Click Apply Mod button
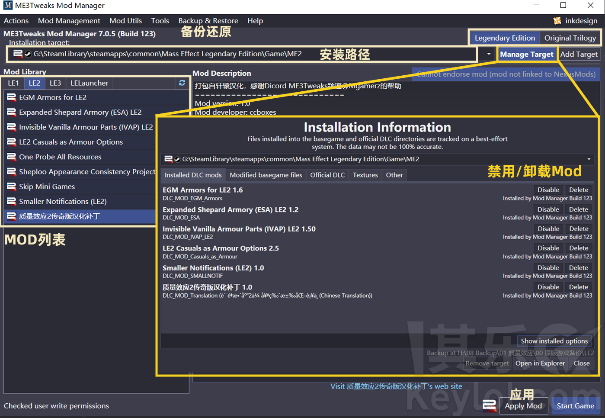The height and width of the screenshot is (418, 605). coord(523,406)
